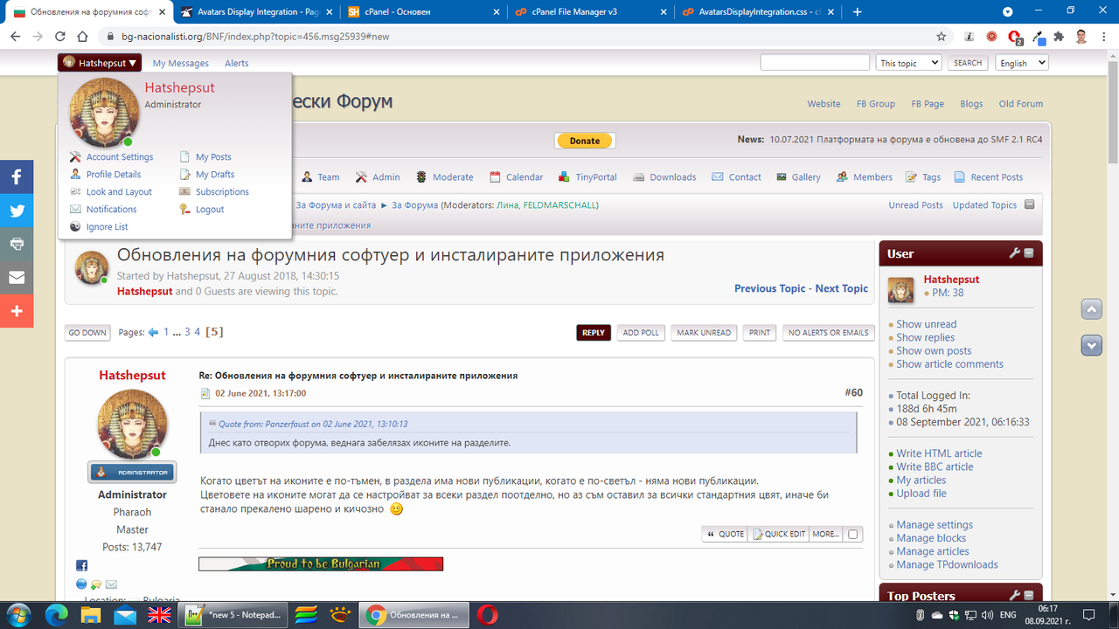1119x629 pixels.
Task: Collapse the header via minus toggle near Updated Topics
Action: (1029, 204)
